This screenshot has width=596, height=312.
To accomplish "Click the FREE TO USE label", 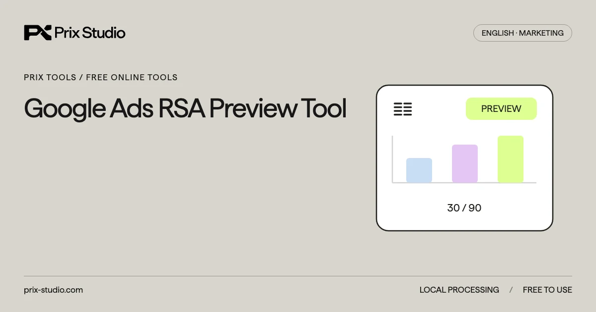I will coord(547,290).
